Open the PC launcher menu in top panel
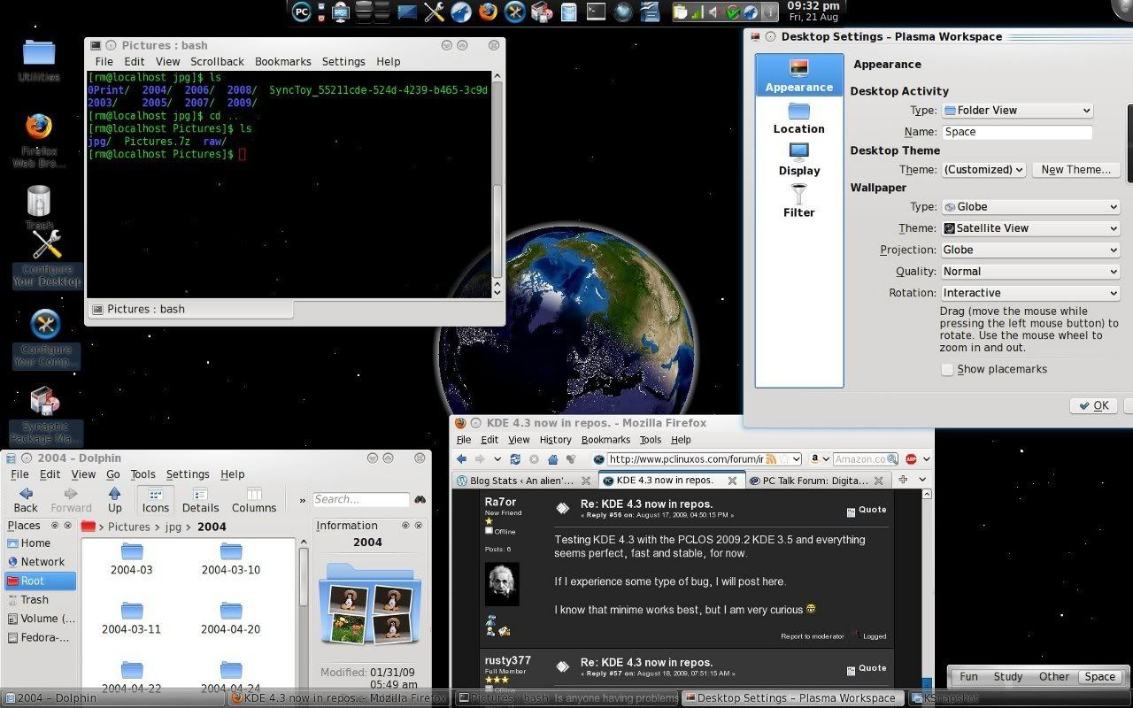 tap(302, 12)
